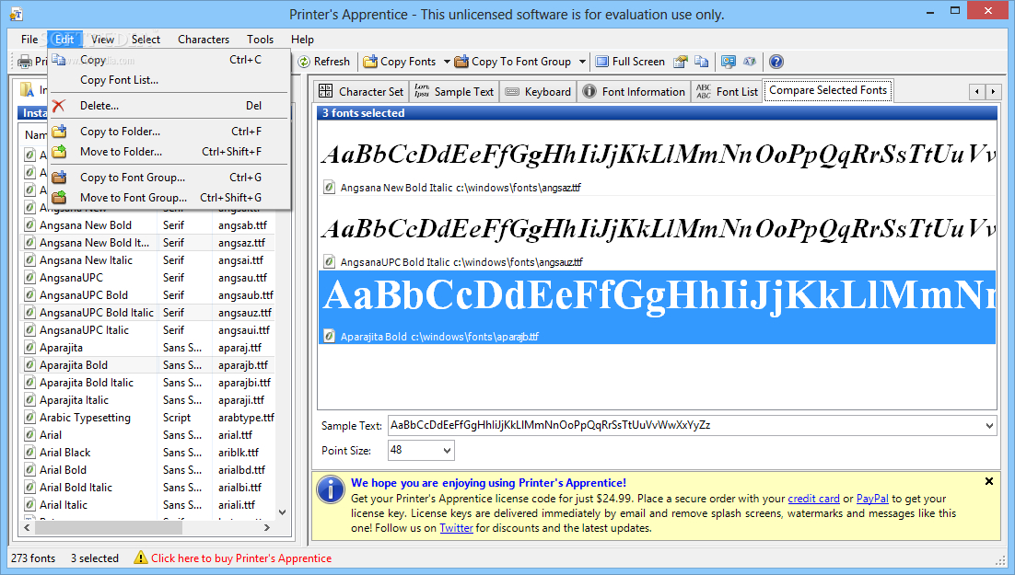The height and width of the screenshot is (575, 1015).
Task: Click the Copy Fonts toolbar button
Action: [400, 62]
